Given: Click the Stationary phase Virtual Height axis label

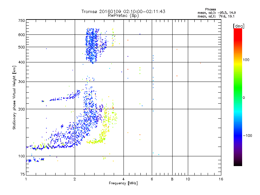Looking at the screenshot, I should (x=14, y=97).
